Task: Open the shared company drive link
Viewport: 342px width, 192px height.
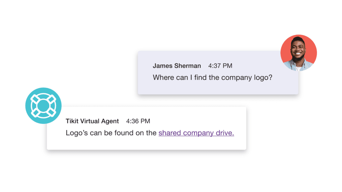Action: (196, 133)
